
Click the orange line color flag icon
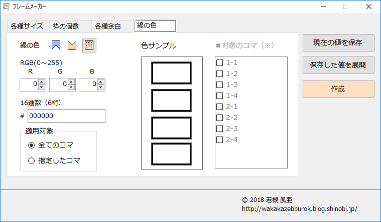[72, 45]
